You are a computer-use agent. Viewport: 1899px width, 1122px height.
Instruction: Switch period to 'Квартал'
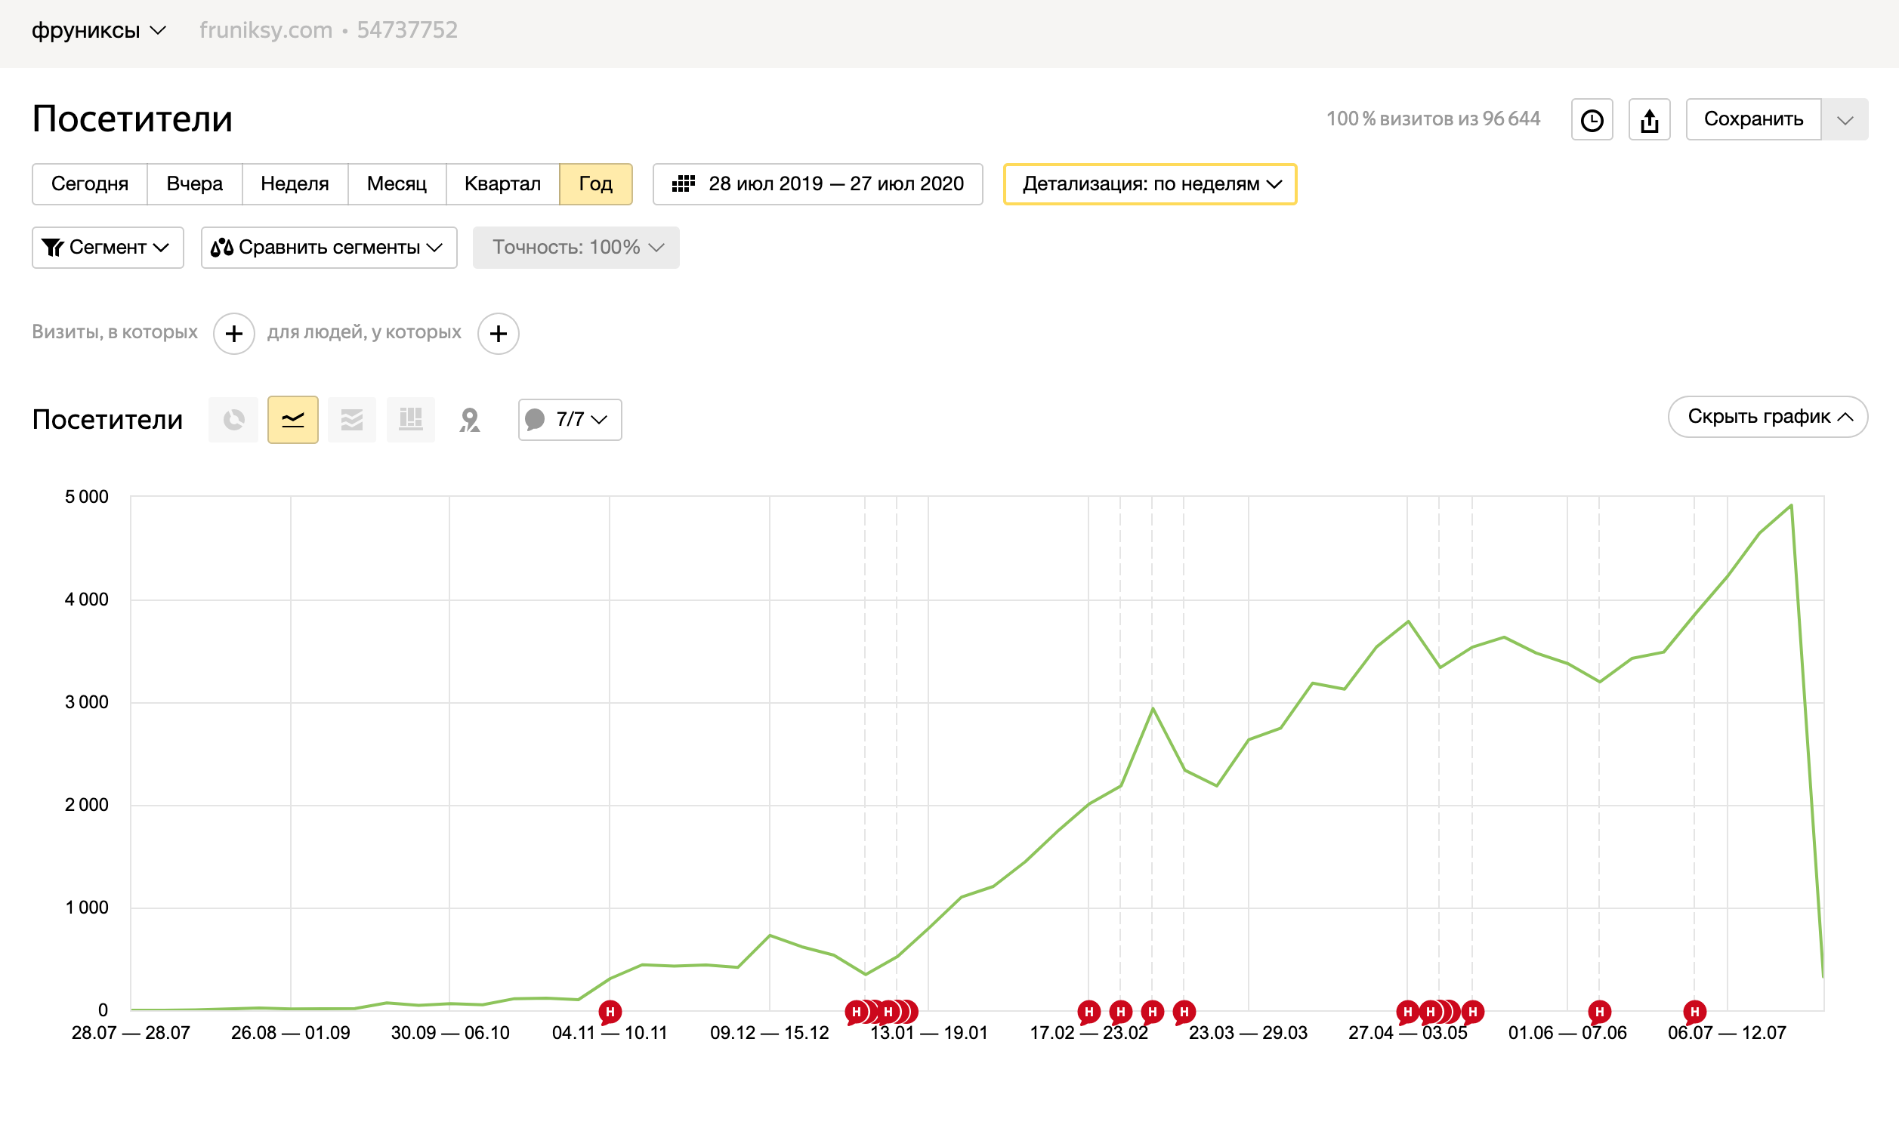coord(502,183)
